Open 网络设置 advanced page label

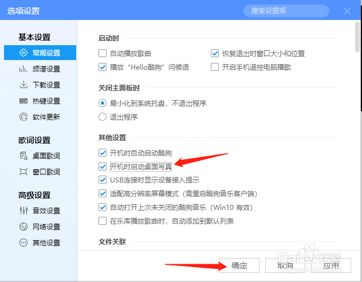pos(46,227)
